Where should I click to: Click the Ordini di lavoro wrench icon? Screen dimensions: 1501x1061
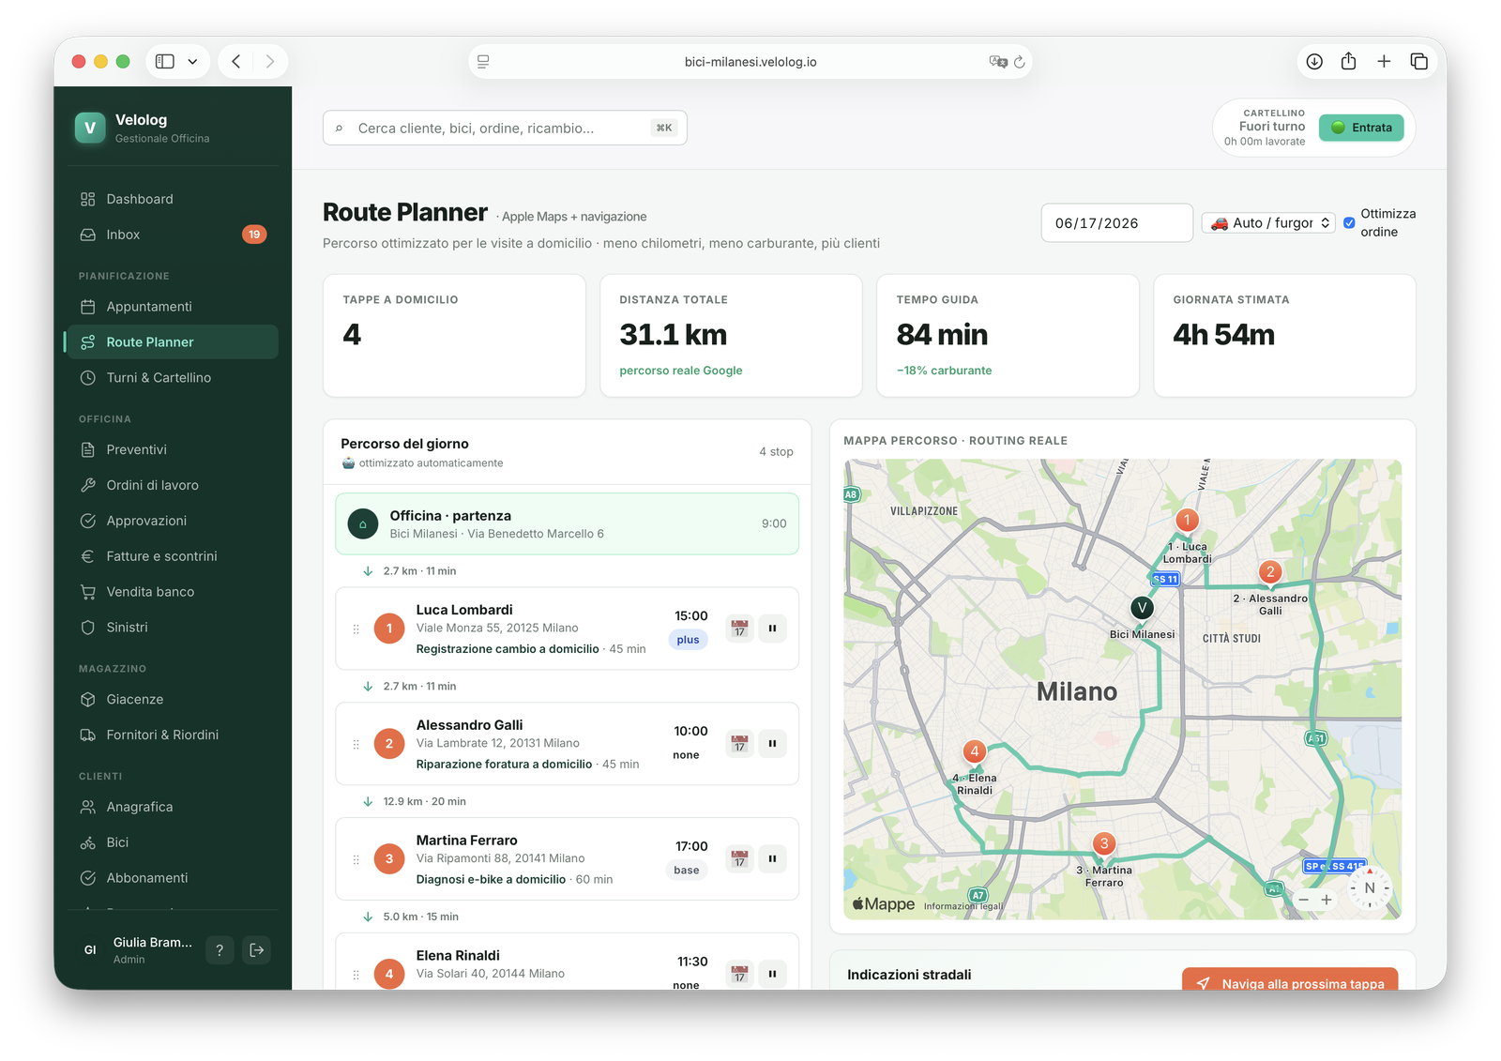pos(88,485)
